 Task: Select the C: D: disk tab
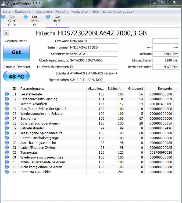pyautogui.click(x=12, y=21)
